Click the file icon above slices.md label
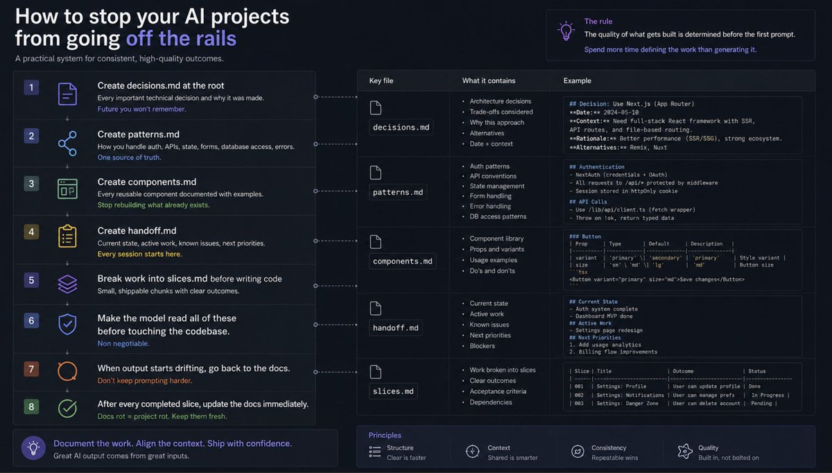The image size is (832, 473). point(375,372)
